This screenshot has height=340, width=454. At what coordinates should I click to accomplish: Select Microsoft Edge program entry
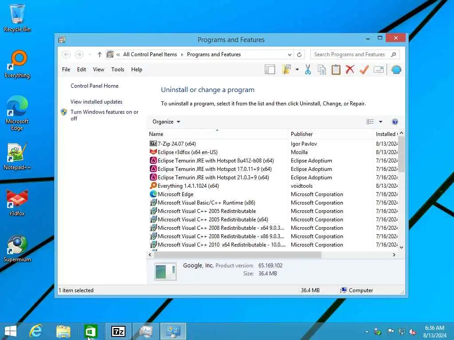tap(273, 194)
